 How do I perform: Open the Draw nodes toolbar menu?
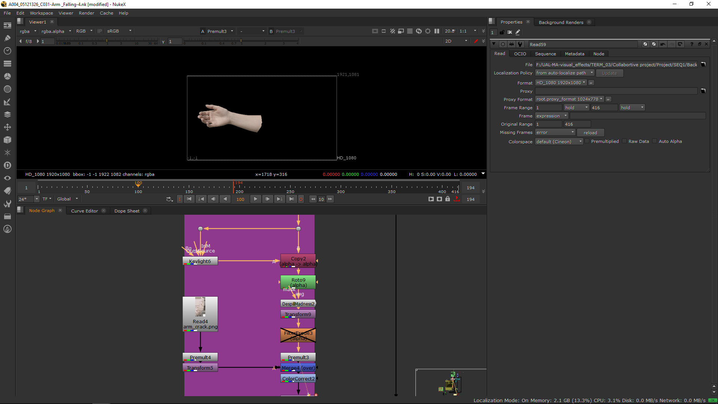[7, 38]
